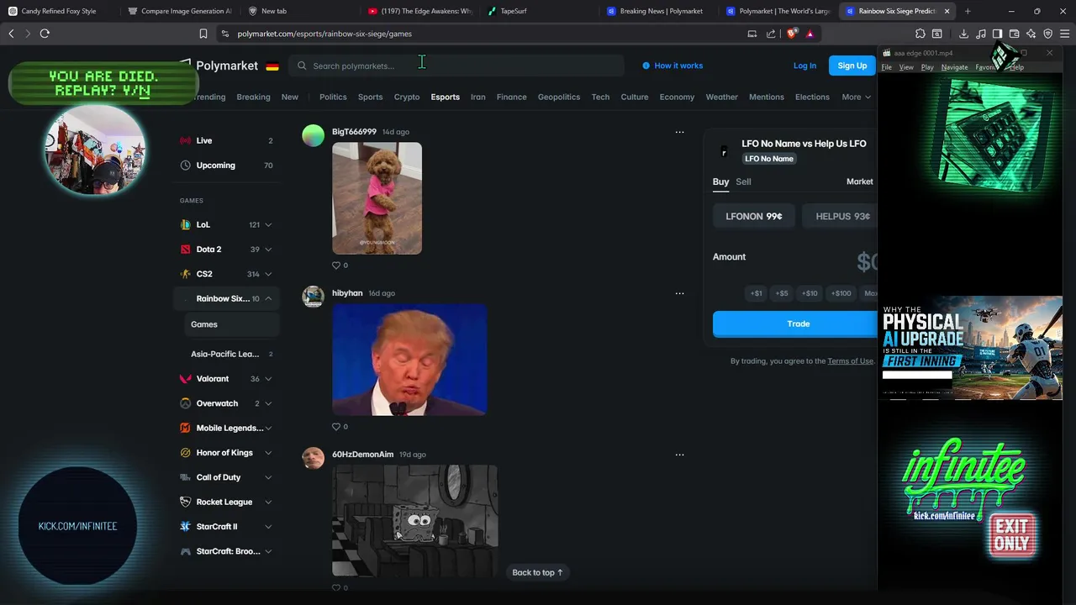
Task: Click the Sign Up button
Action: coord(852,66)
